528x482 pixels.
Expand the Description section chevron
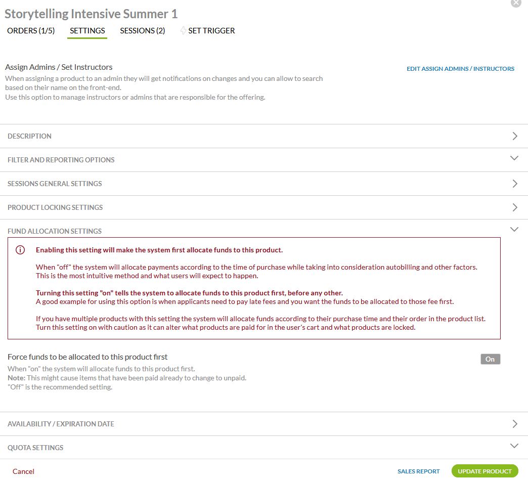pos(515,136)
